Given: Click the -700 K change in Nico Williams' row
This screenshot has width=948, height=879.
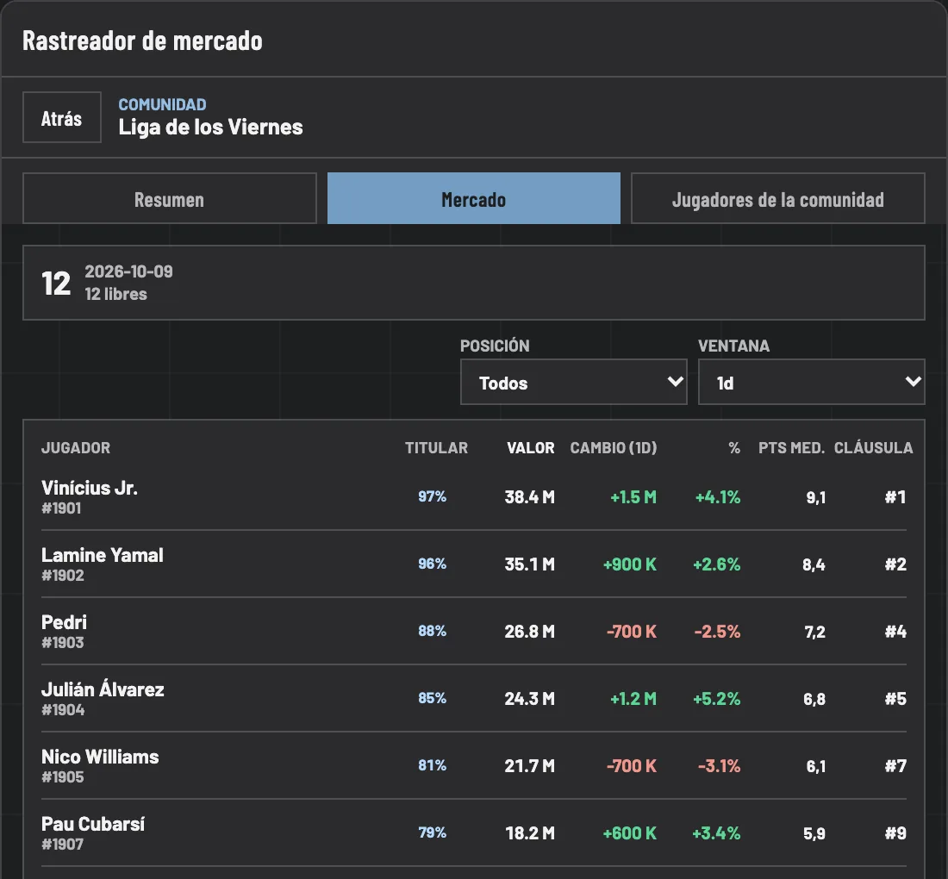Looking at the screenshot, I should [631, 765].
